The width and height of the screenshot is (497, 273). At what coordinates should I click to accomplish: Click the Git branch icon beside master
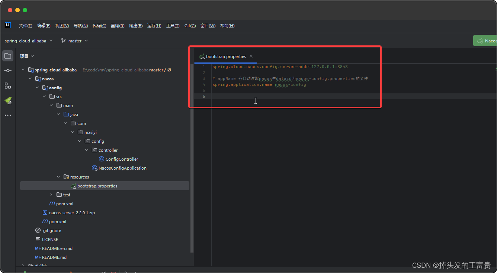point(64,41)
